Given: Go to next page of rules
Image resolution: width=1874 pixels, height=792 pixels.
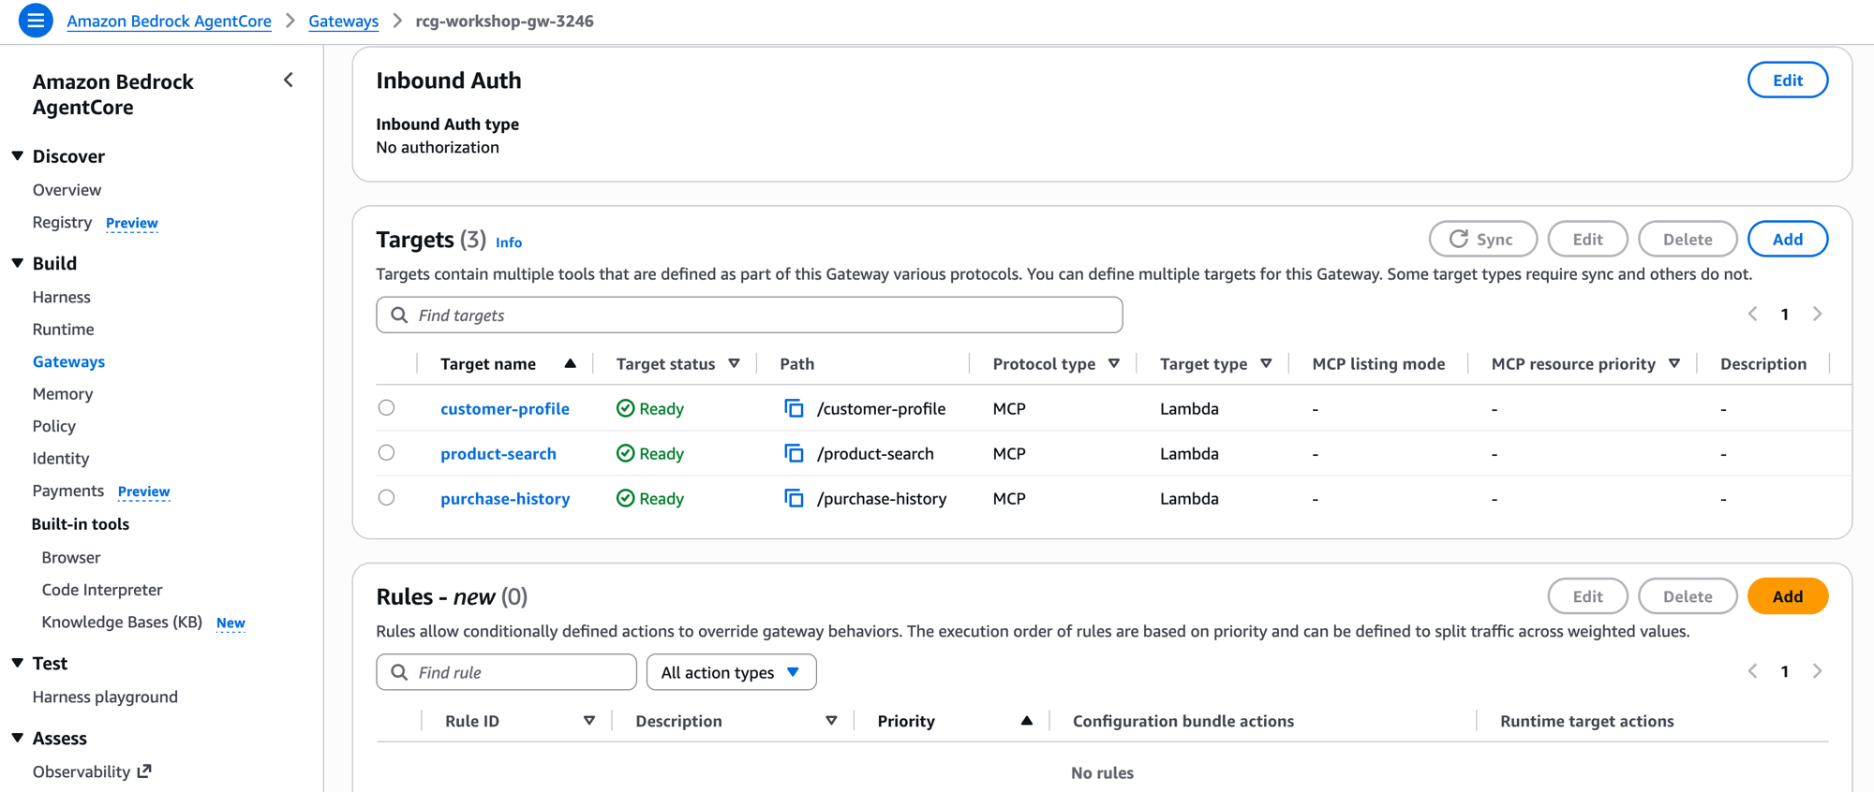Looking at the screenshot, I should (x=1818, y=671).
